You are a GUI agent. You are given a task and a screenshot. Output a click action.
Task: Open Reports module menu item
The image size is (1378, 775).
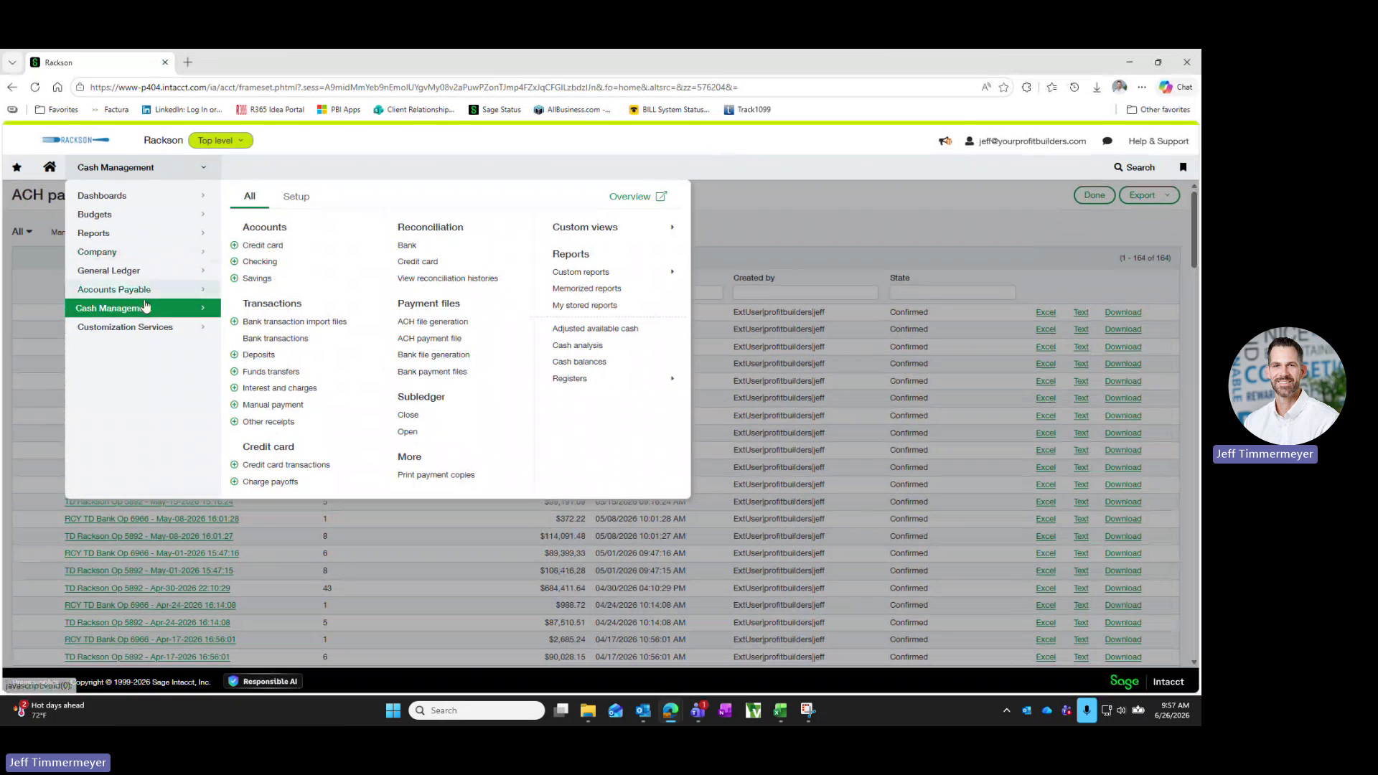[x=142, y=233]
